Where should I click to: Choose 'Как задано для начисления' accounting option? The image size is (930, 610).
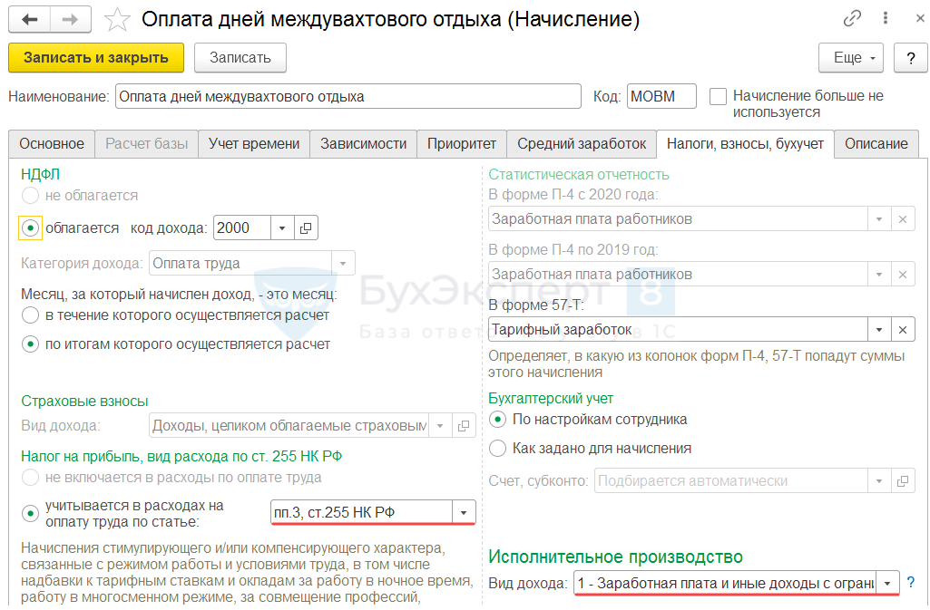tap(497, 448)
